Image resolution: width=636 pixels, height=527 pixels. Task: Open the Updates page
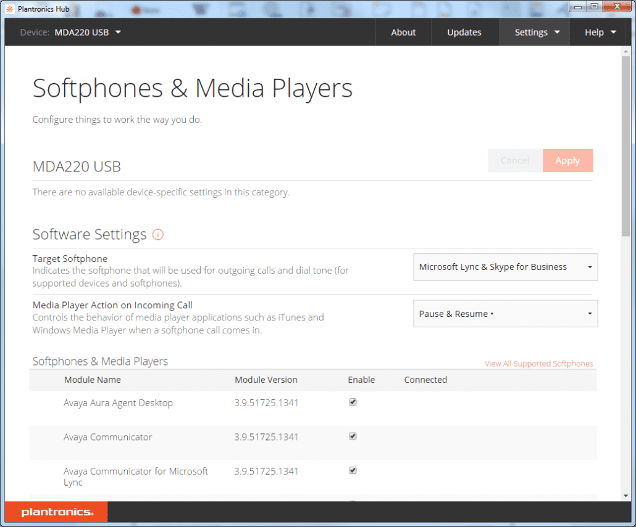(x=464, y=32)
